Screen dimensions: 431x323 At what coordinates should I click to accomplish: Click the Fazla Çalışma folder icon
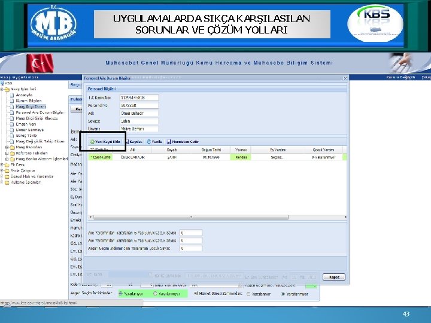click(x=7, y=170)
